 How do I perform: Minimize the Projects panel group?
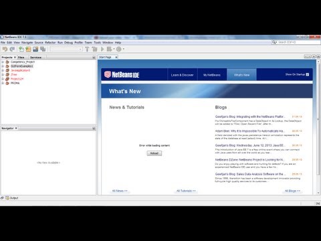click(94, 58)
